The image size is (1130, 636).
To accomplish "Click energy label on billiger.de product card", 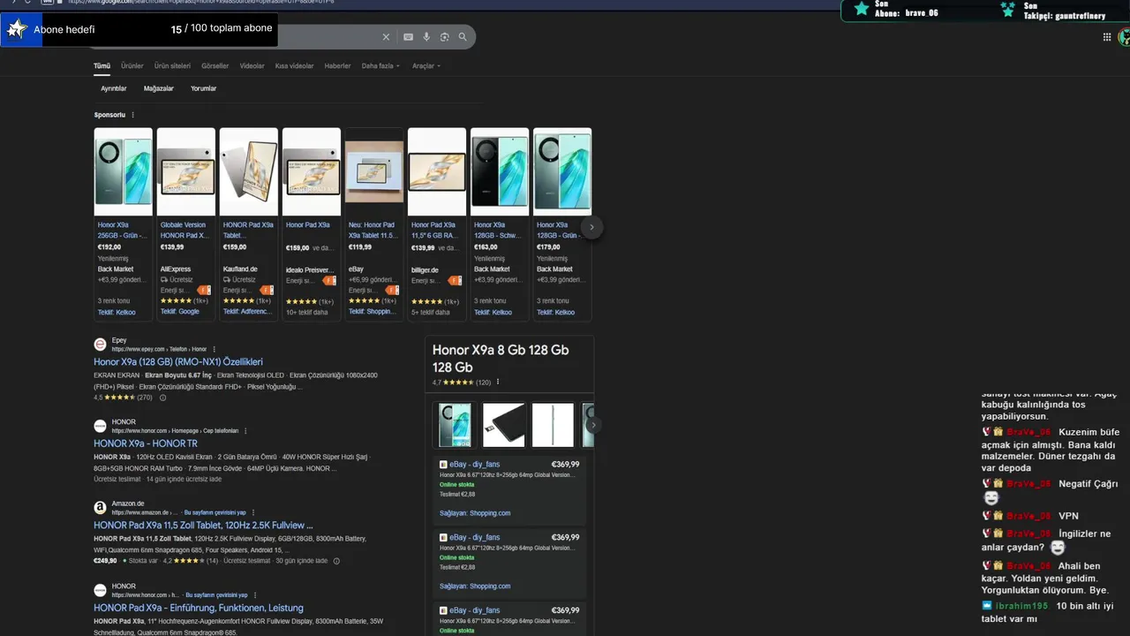I will coord(455,280).
